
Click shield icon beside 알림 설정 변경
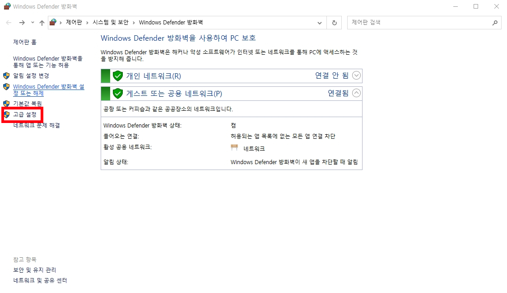click(6, 76)
